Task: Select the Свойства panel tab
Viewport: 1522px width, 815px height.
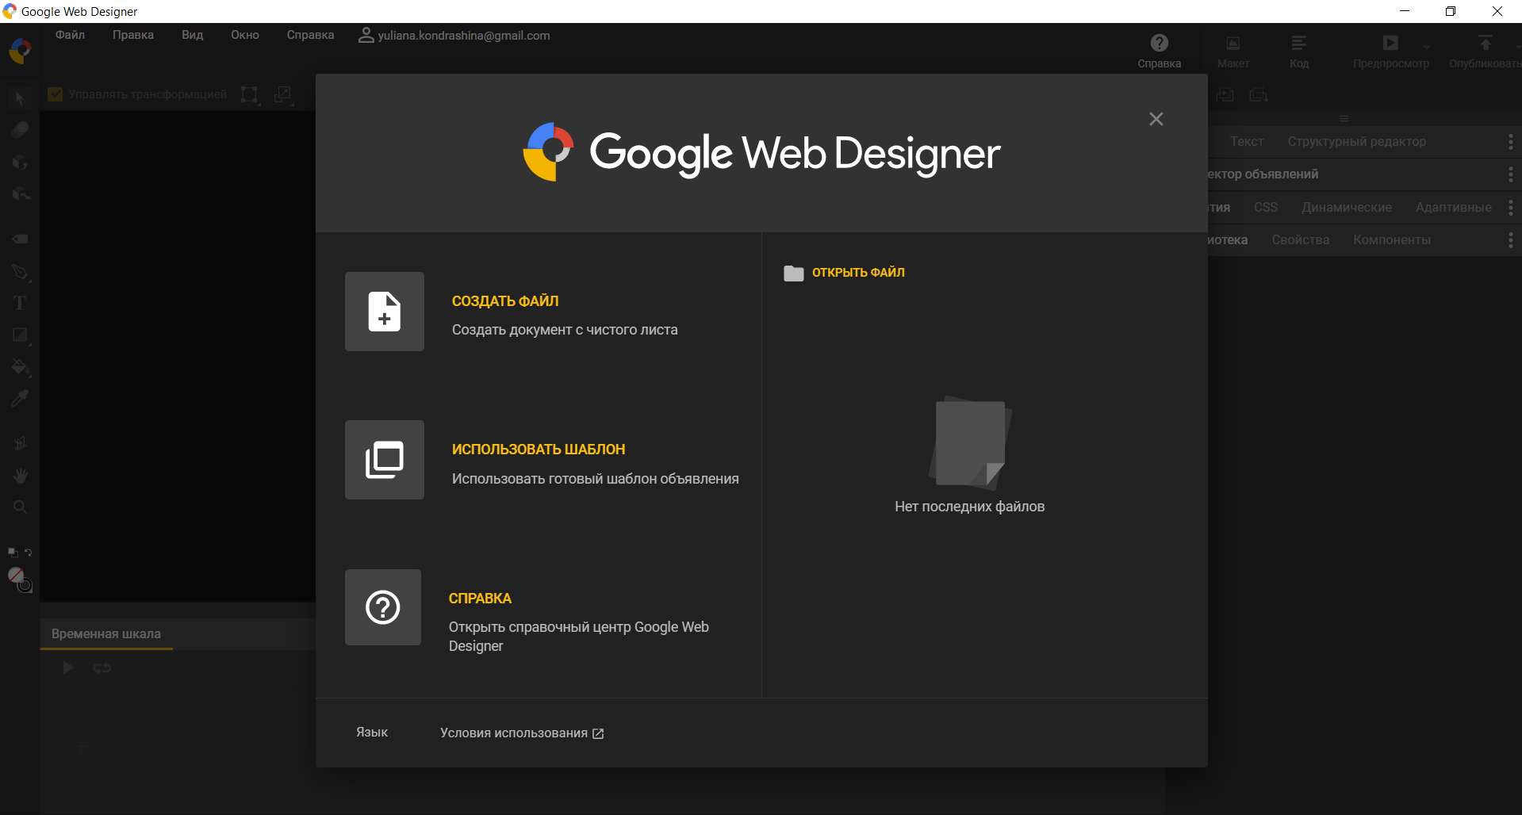Action: pos(1301,240)
